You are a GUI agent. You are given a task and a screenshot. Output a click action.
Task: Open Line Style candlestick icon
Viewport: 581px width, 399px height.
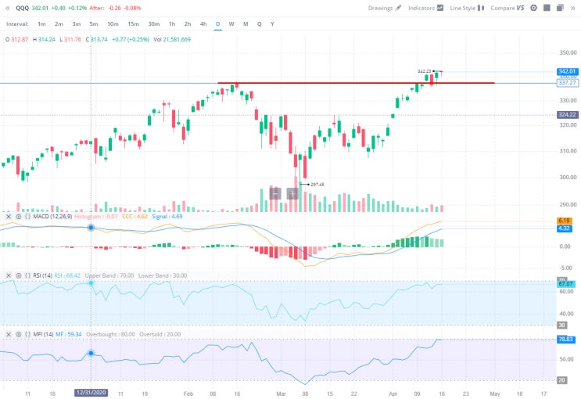click(481, 8)
